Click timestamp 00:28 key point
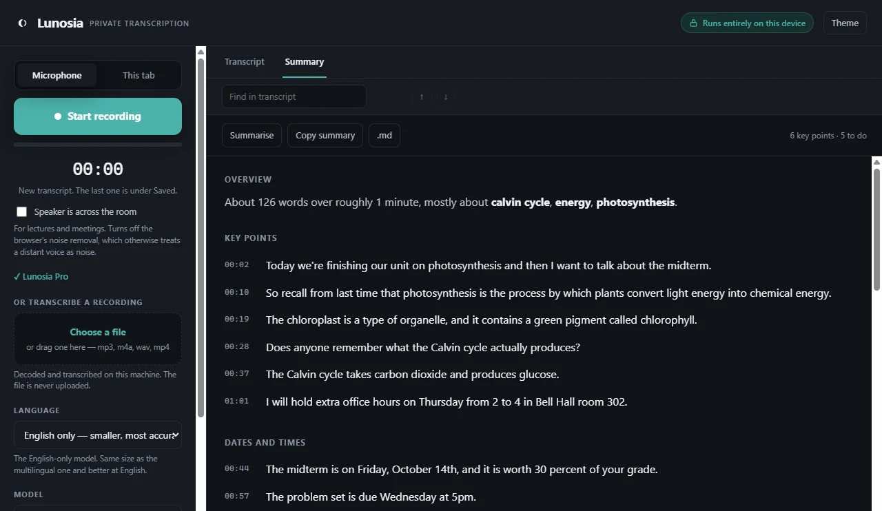Image resolution: width=882 pixels, height=511 pixels. pos(236,346)
